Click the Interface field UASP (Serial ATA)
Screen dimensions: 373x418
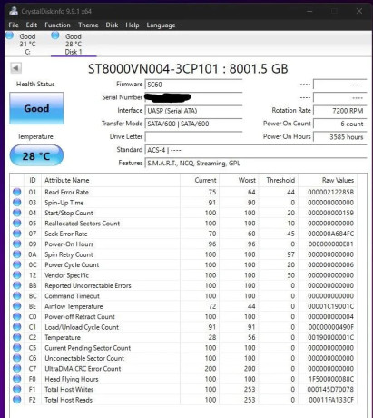pos(193,111)
